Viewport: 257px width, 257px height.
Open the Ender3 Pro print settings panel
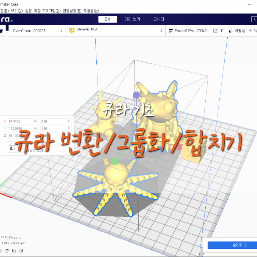[211, 31]
